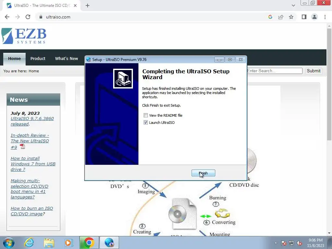
Task: Open a new tab with the plus button
Action: pos(88,6)
